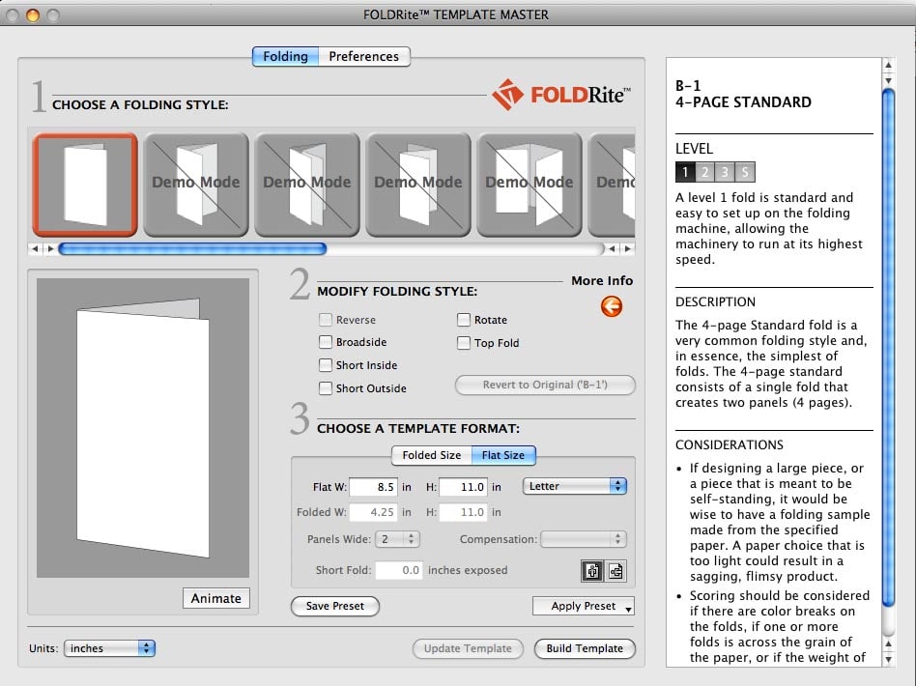Switch to the Folded Size tab
916x686 pixels.
pyautogui.click(x=431, y=455)
